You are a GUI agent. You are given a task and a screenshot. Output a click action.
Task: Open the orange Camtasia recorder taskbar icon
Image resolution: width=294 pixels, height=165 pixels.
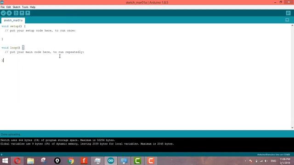pos(151,161)
